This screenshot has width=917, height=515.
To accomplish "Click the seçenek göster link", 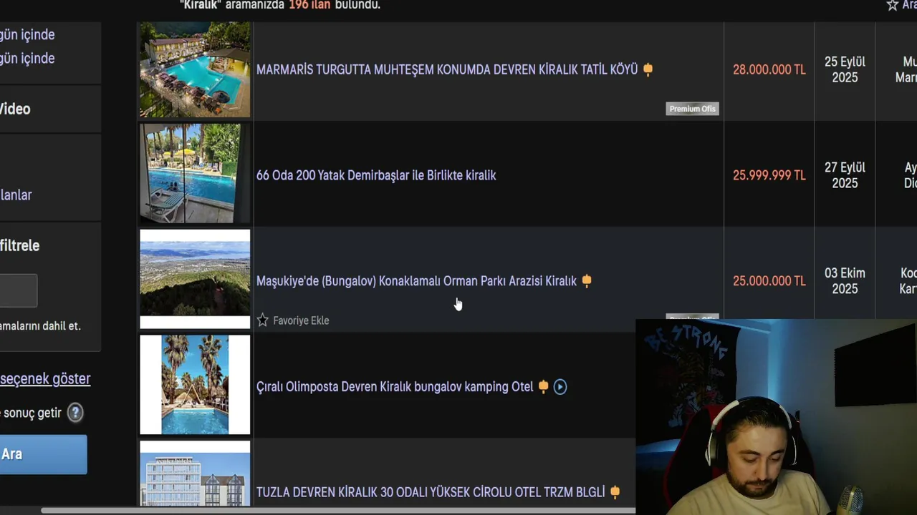I will (x=45, y=378).
